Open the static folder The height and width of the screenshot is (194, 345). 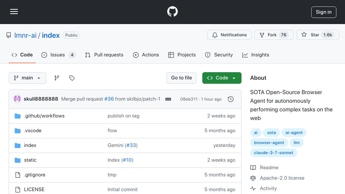[x=30, y=160]
